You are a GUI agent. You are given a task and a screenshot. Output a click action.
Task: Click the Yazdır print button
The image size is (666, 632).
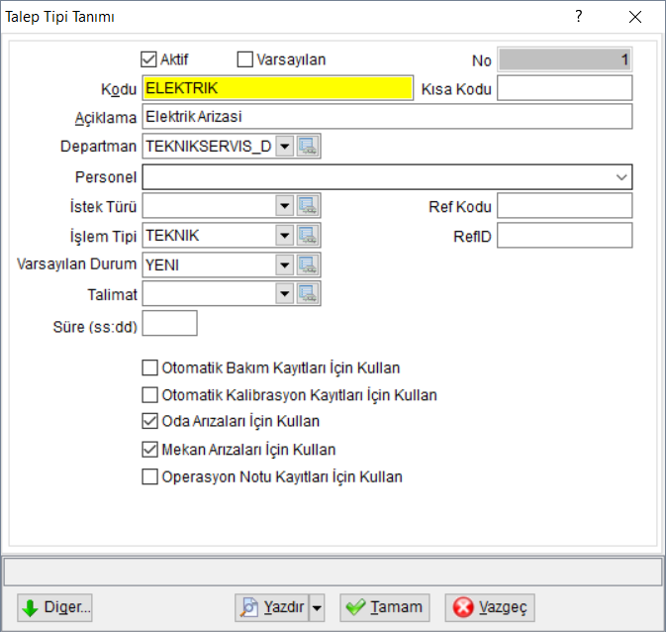coord(272,608)
